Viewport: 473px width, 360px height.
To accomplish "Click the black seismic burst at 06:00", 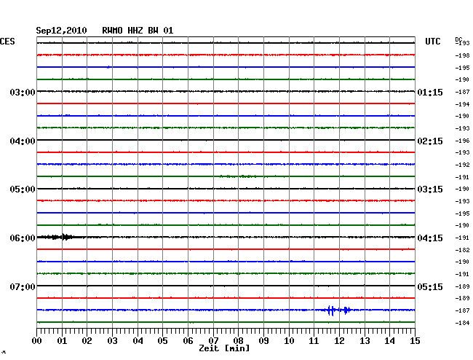I will 60,237.
